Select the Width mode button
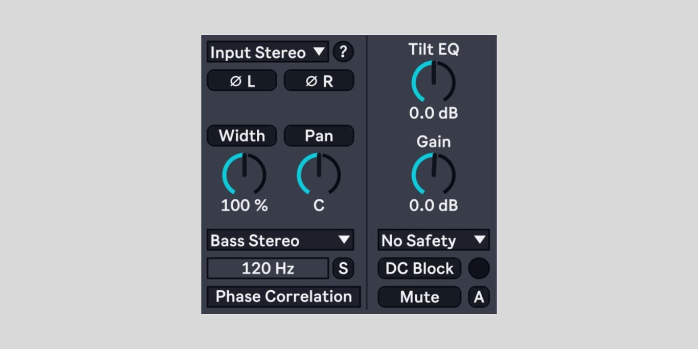This screenshot has height=349, width=698. point(242,136)
